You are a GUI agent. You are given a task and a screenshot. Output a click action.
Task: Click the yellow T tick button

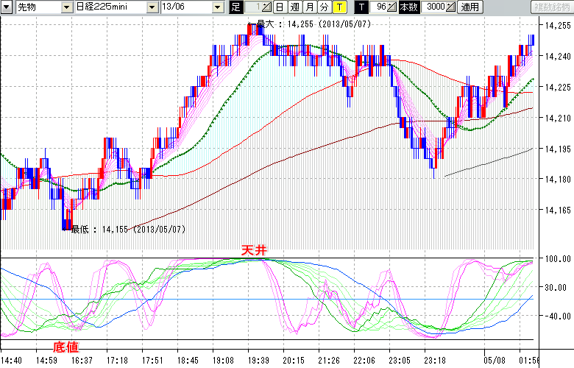click(x=339, y=7)
